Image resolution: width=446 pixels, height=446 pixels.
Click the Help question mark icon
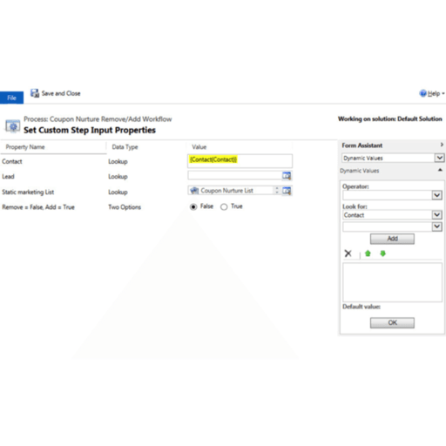(x=422, y=93)
